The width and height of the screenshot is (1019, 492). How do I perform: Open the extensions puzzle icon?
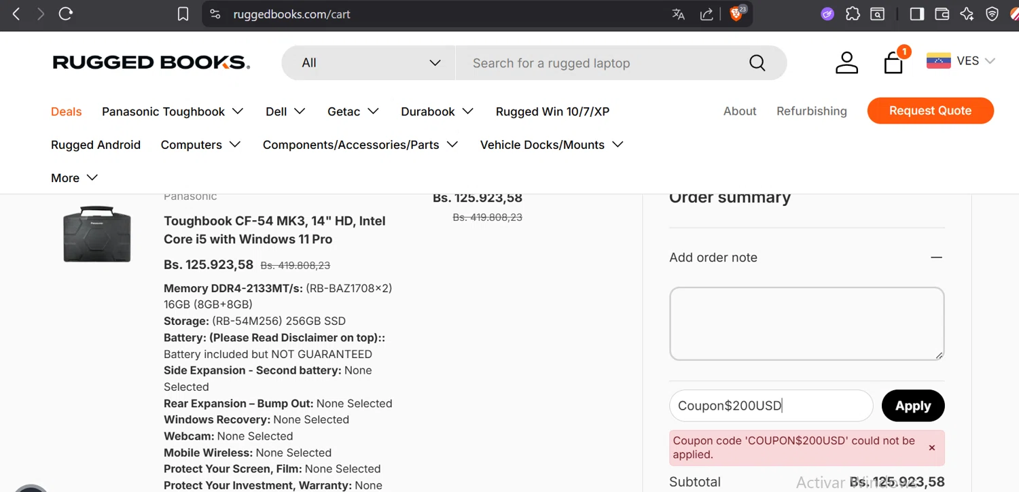(x=853, y=14)
